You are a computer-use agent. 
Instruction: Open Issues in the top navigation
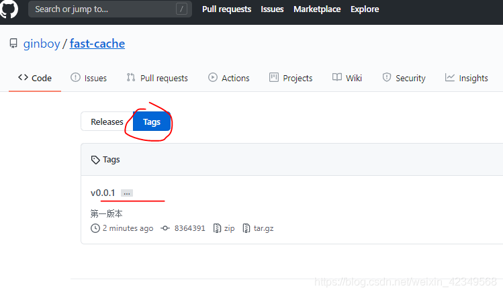272,9
